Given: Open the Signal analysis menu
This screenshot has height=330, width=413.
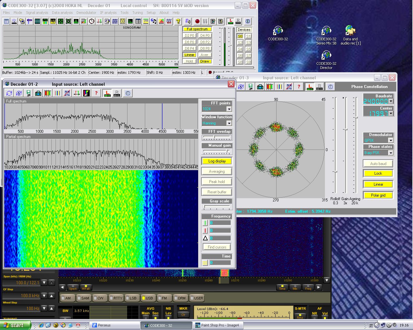Looking at the screenshot, I should coord(37,13).
